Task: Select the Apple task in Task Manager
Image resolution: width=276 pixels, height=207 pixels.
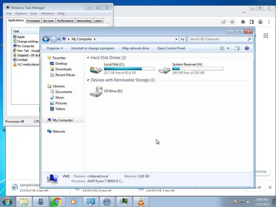Action: point(21,37)
